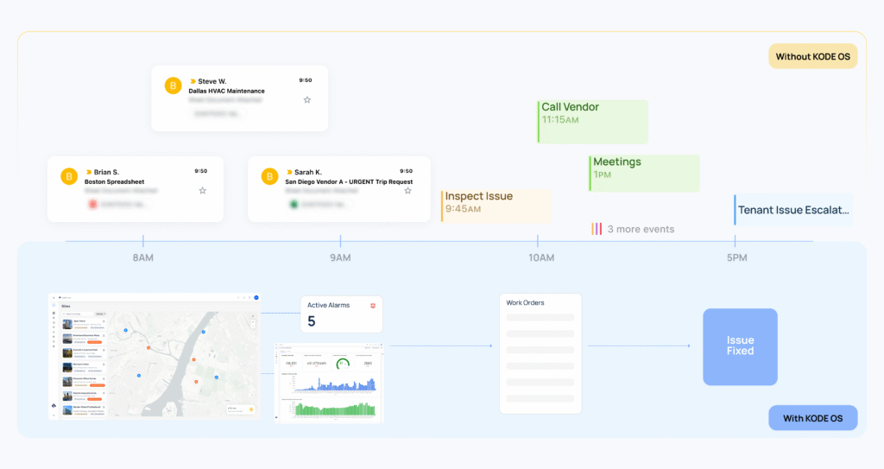Click the With KODE OS badge

click(x=813, y=418)
